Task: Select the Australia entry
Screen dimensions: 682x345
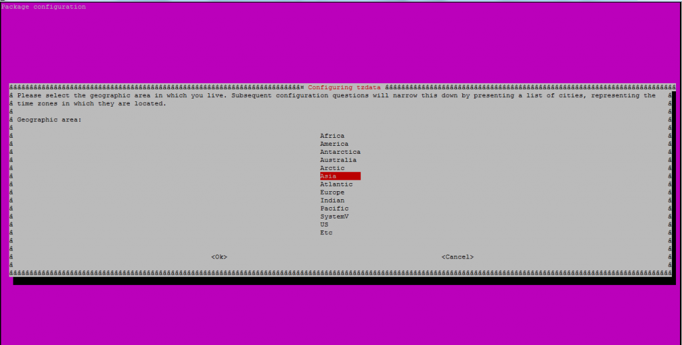Action: click(338, 160)
